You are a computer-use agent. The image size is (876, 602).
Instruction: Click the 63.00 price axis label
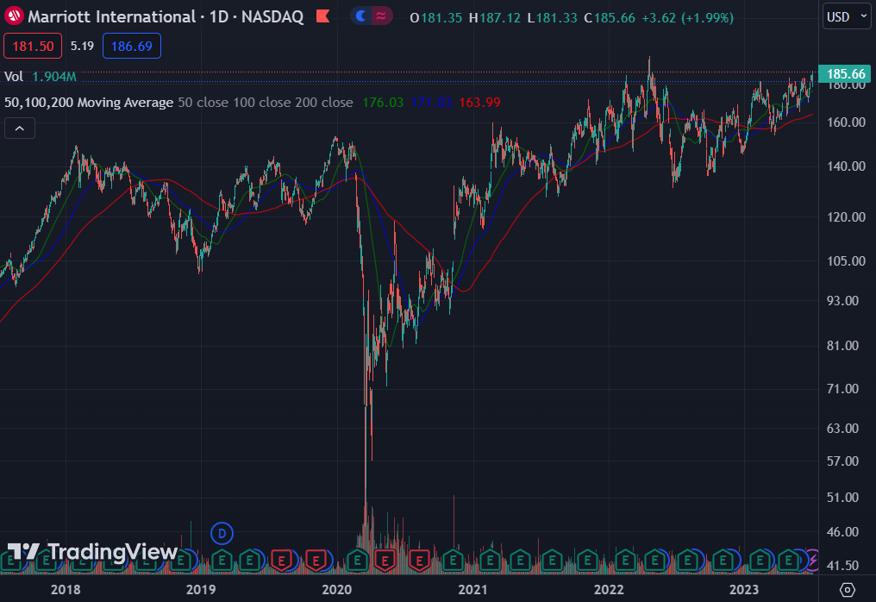click(842, 428)
